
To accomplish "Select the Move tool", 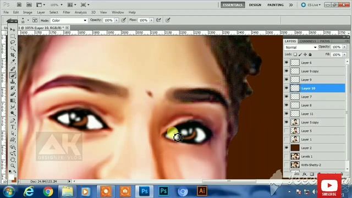I will (x=13, y=30).
